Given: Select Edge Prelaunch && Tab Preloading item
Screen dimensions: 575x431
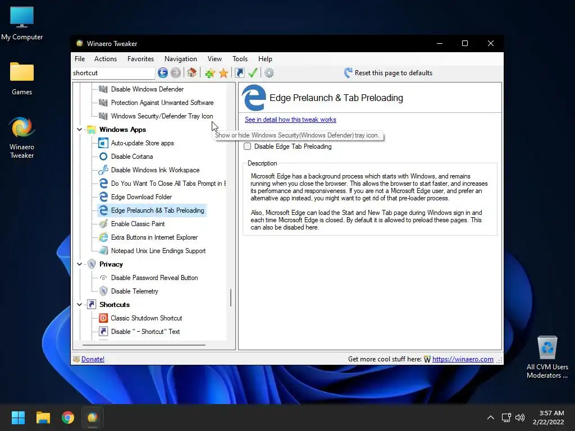Looking at the screenshot, I should pos(157,210).
